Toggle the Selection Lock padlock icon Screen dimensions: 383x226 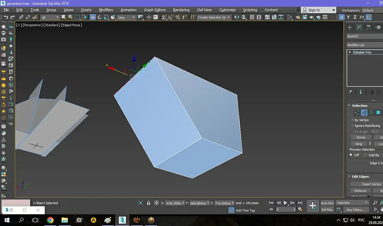pos(148,203)
